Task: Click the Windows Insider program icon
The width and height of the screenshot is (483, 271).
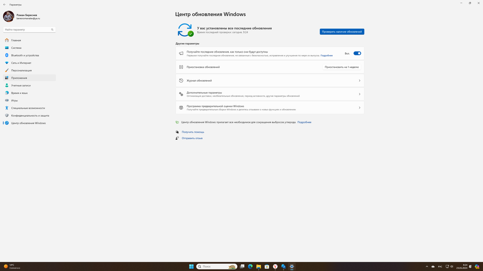Action: pos(181,108)
